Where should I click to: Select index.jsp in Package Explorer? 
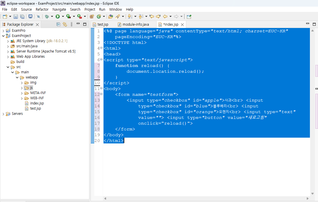pos(37,103)
